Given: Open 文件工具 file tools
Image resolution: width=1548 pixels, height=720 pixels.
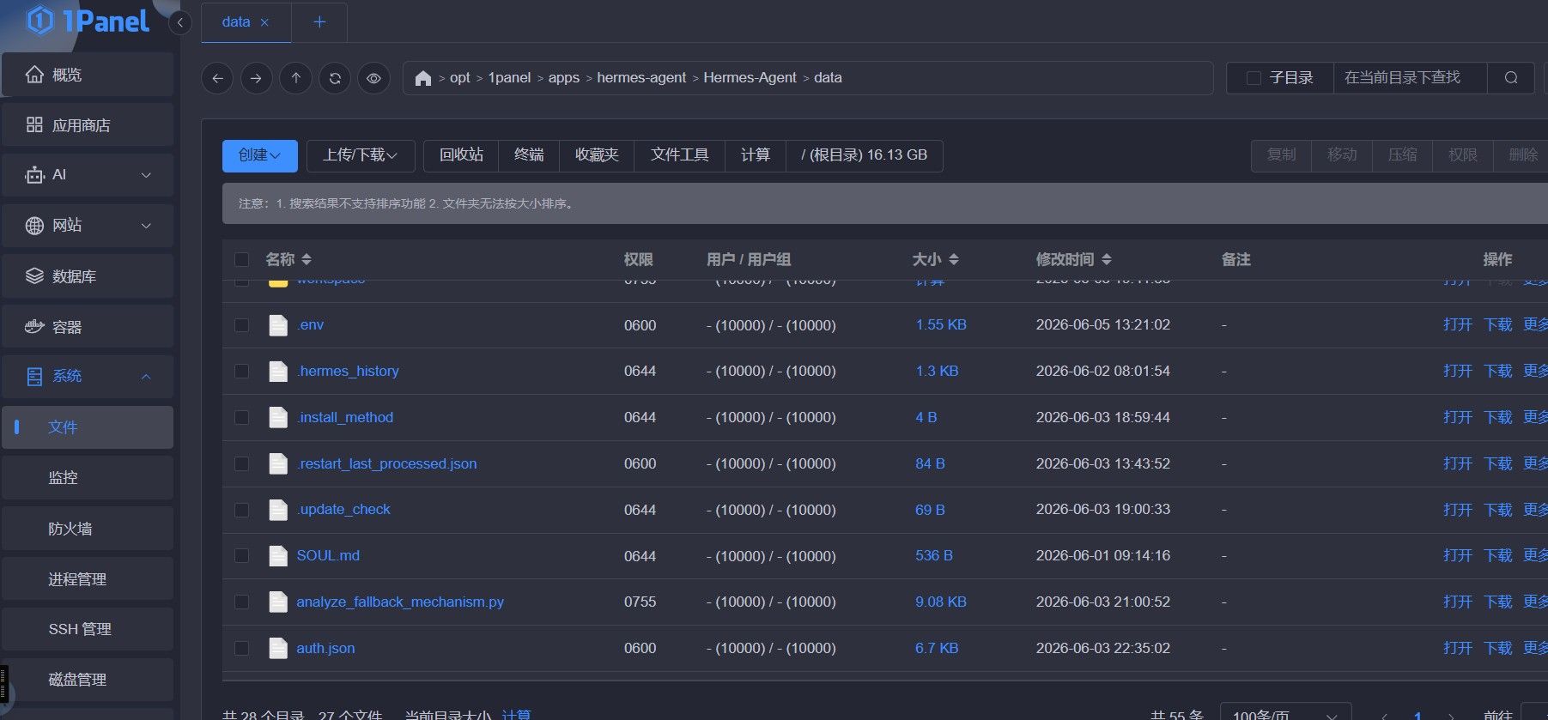Looking at the screenshot, I should [680, 155].
